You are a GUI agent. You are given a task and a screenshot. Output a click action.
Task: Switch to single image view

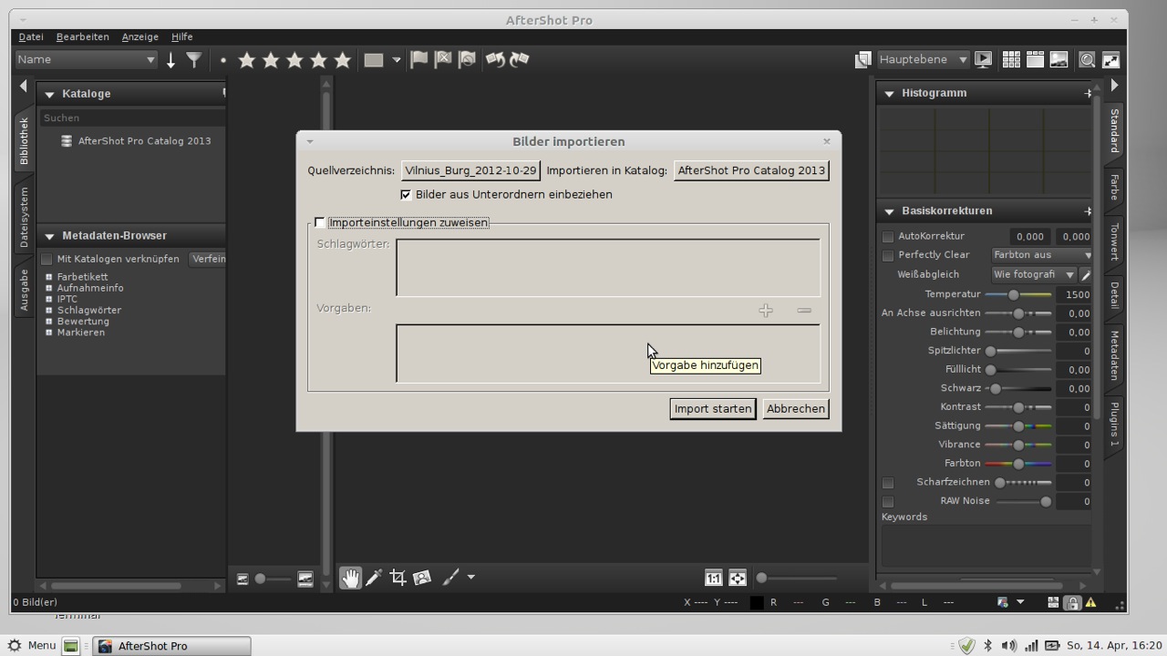pyautogui.click(x=1059, y=59)
